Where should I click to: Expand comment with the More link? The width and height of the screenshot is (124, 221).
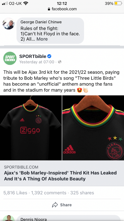click(42, 39)
